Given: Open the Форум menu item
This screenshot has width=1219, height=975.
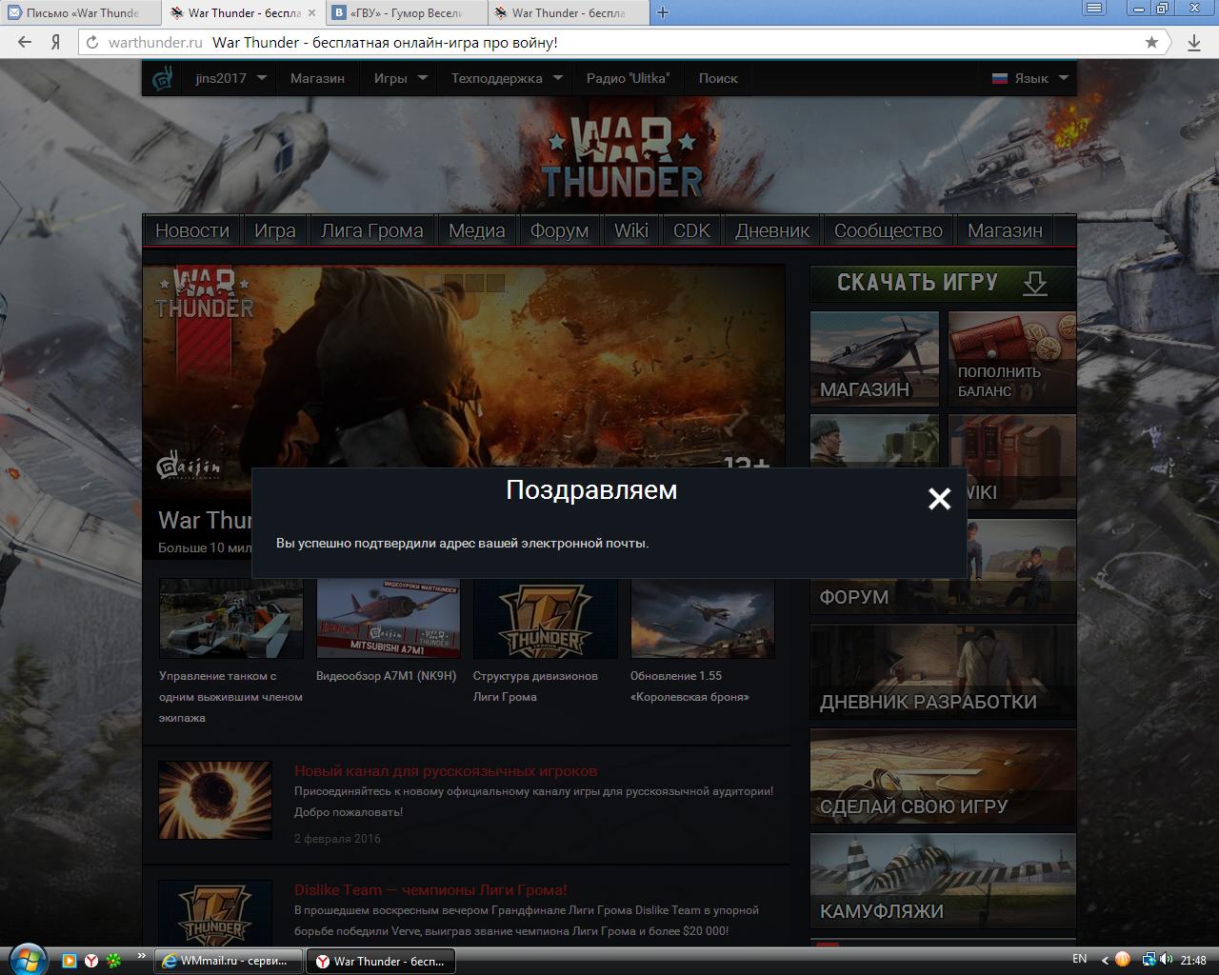Looking at the screenshot, I should coord(560,230).
